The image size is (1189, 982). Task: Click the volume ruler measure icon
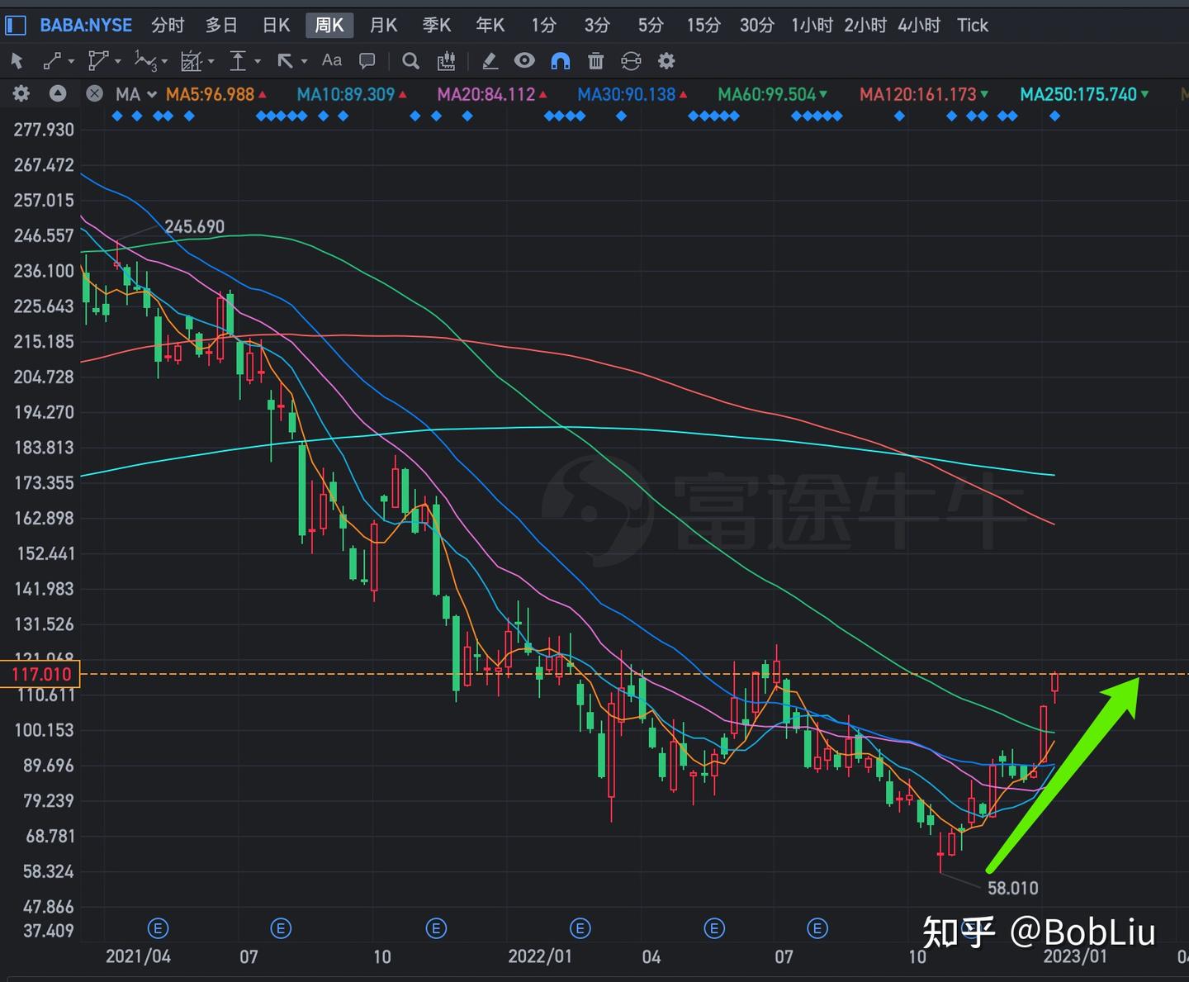click(447, 60)
